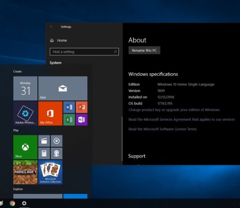This screenshot has width=240, height=208.
Task: Launch the Minecraft tile
Action: point(25,172)
